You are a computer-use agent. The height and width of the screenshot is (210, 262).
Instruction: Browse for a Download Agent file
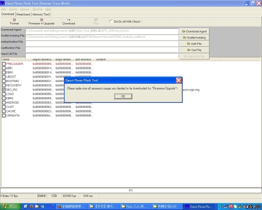[x=194, y=31]
